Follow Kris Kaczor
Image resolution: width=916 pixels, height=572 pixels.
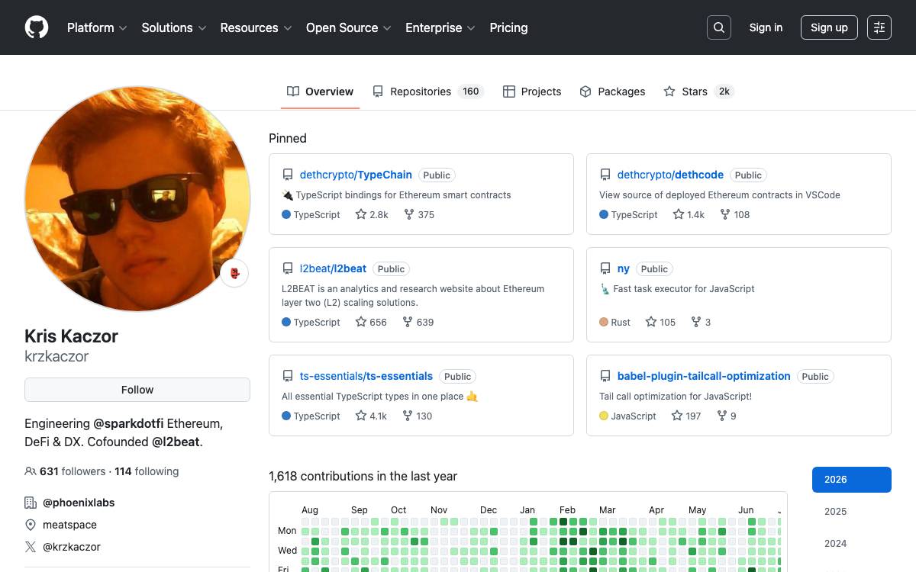tap(137, 390)
